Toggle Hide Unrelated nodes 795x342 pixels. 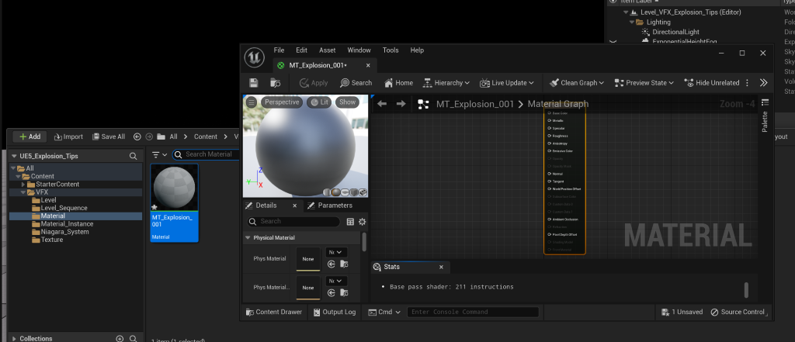tap(711, 82)
